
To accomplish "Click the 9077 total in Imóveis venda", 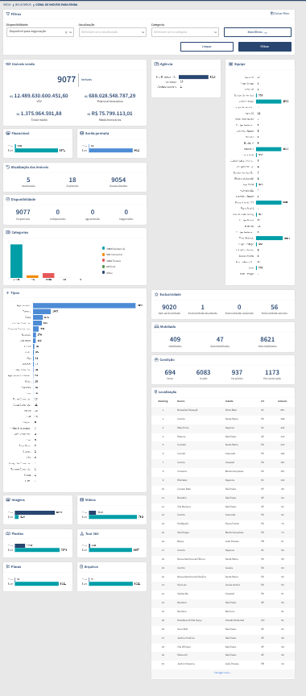I will pyautogui.click(x=67, y=80).
